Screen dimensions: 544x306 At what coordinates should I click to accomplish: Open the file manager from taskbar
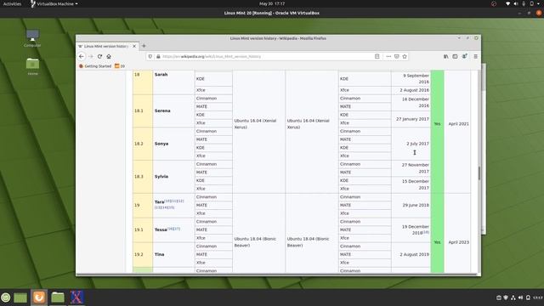click(58, 297)
